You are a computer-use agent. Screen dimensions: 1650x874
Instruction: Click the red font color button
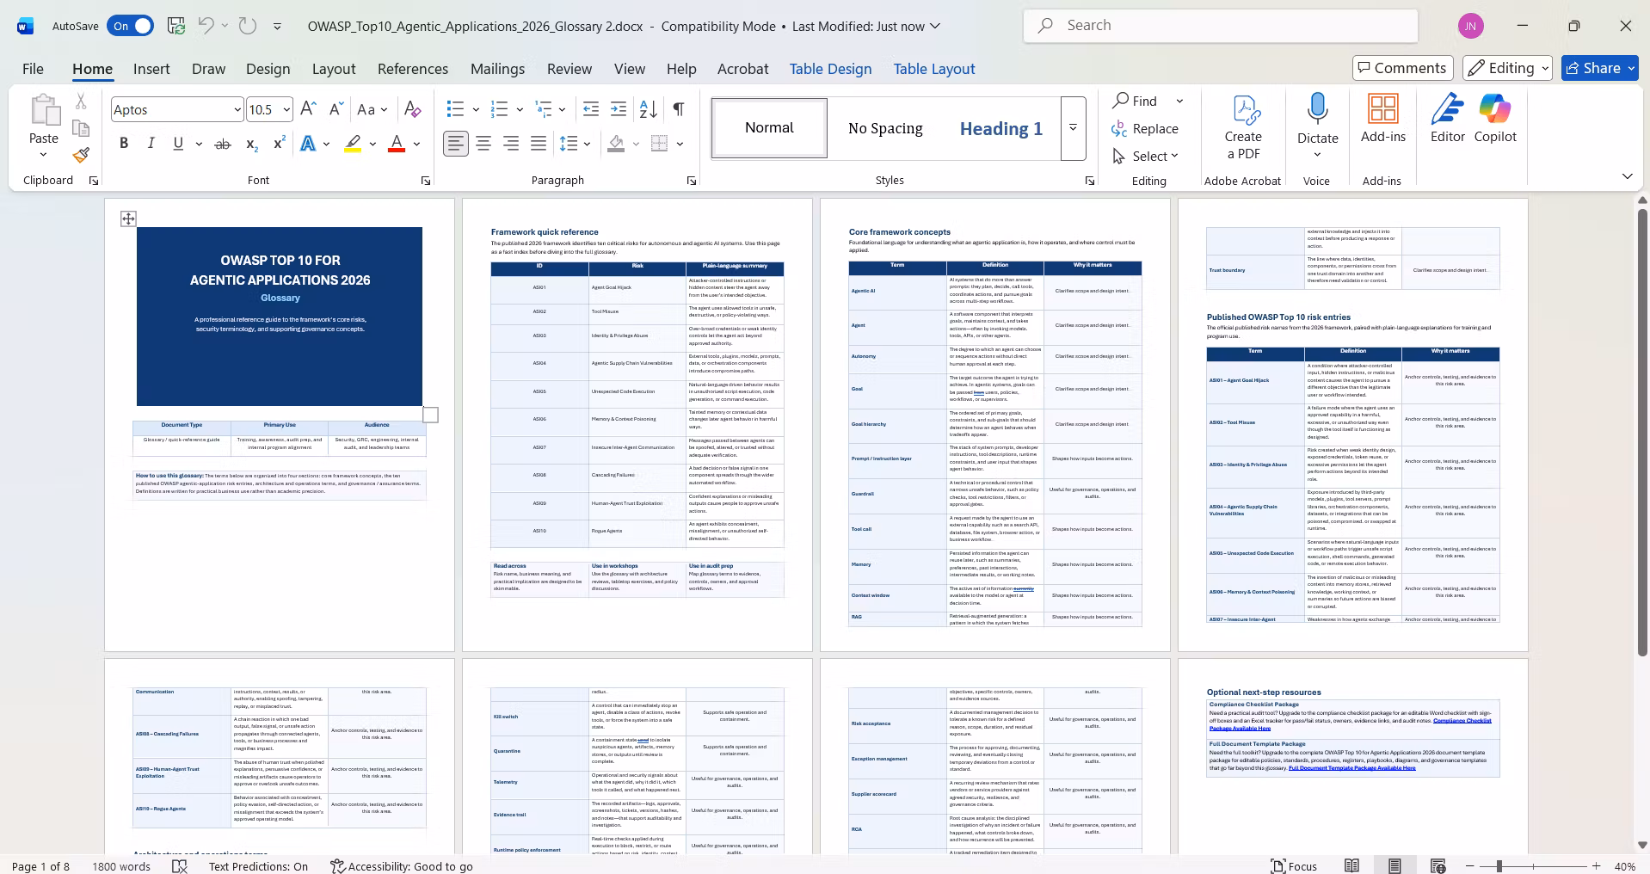tap(396, 144)
